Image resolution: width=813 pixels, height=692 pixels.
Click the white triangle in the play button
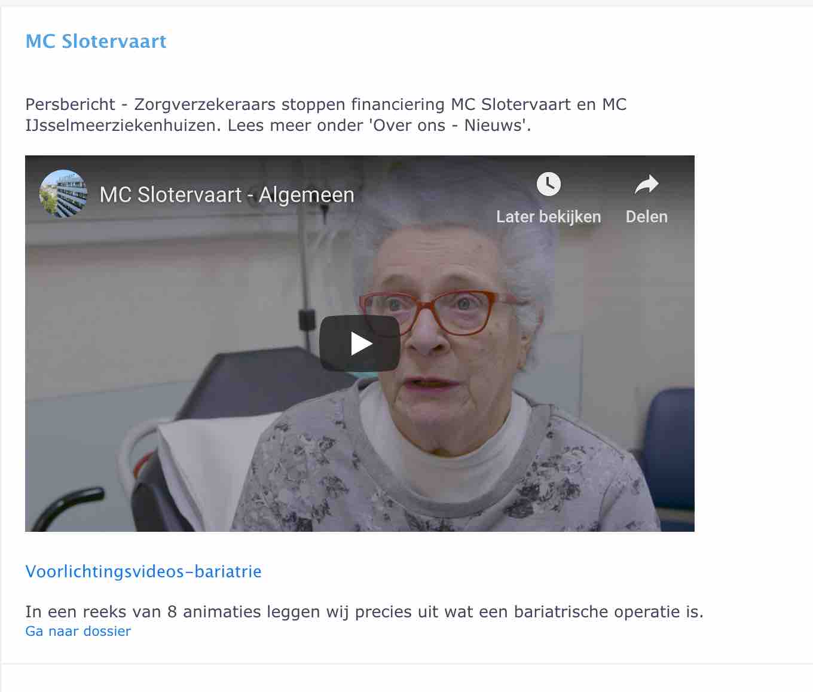point(360,344)
